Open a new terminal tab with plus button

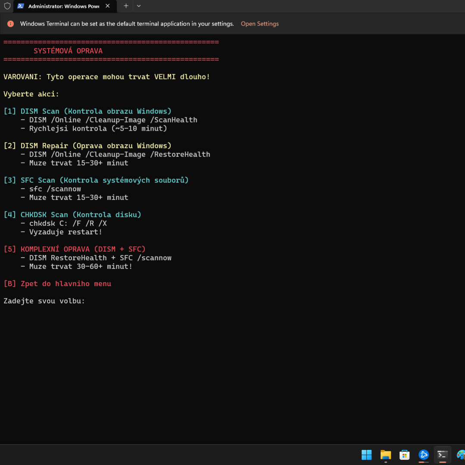pyautogui.click(x=126, y=6)
